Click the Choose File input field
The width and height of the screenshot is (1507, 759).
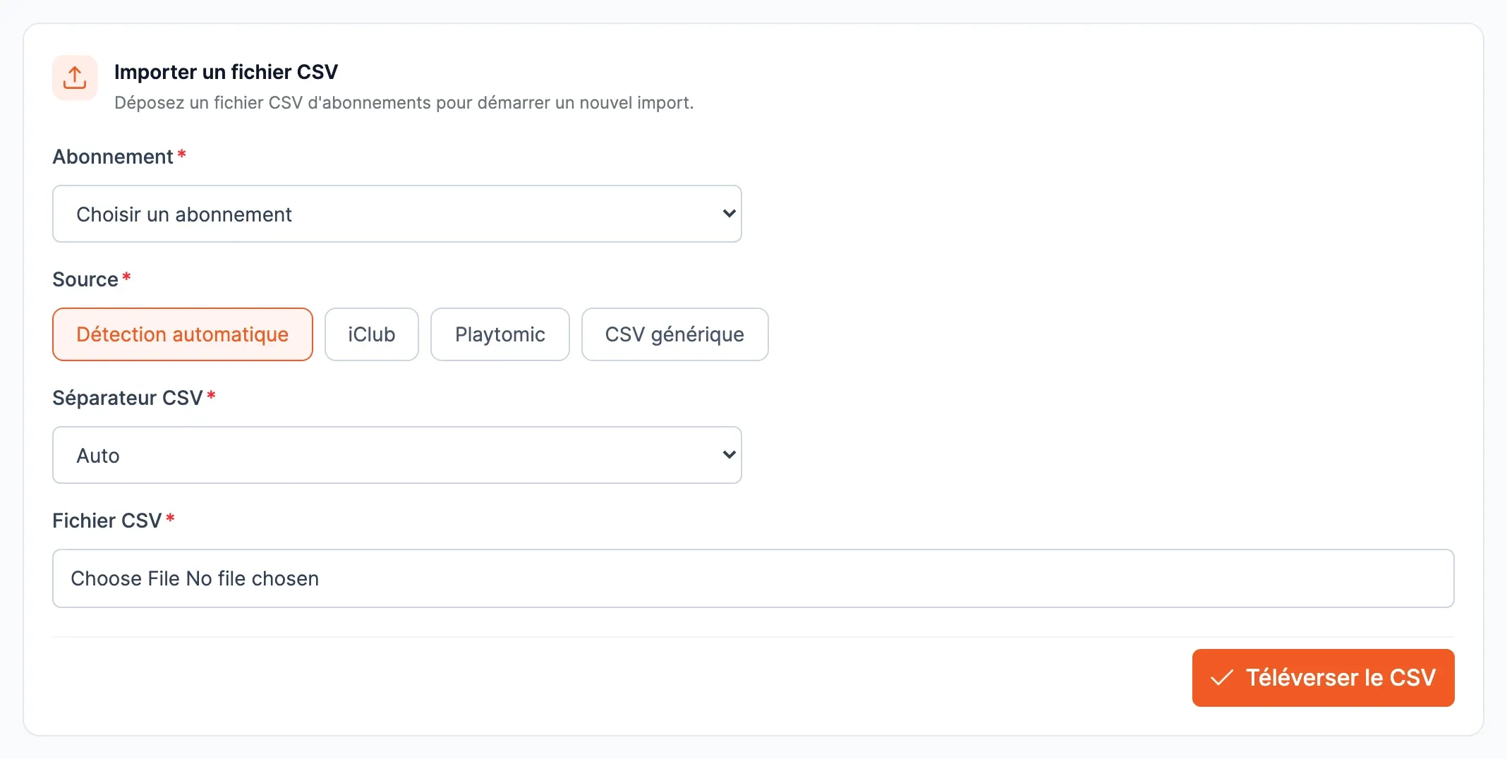tap(753, 578)
